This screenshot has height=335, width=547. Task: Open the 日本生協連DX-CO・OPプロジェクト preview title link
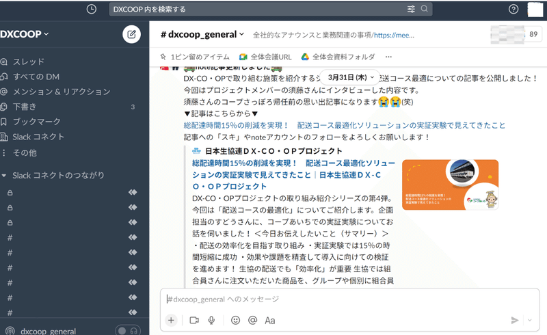click(x=293, y=175)
